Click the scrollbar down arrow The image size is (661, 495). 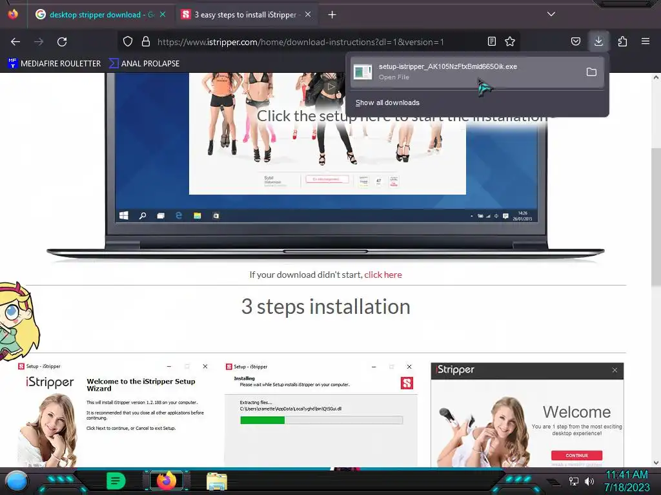pos(656,463)
